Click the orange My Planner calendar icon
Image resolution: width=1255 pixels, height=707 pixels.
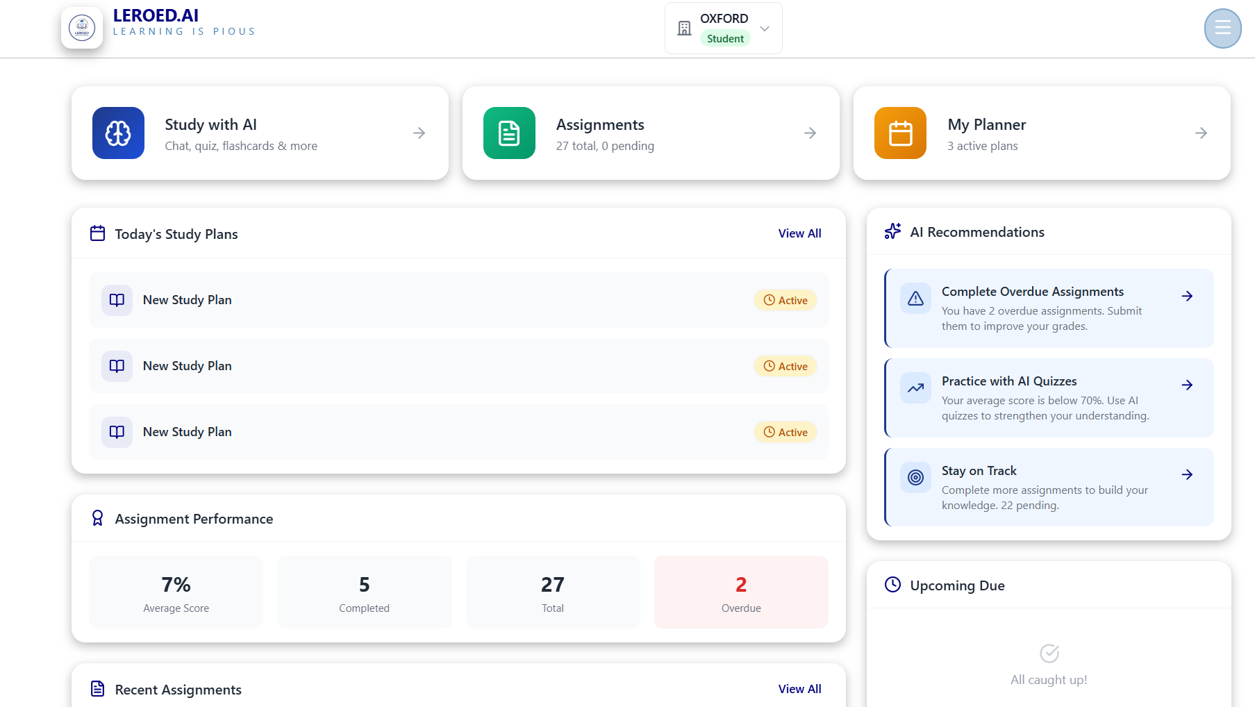(x=900, y=133)
